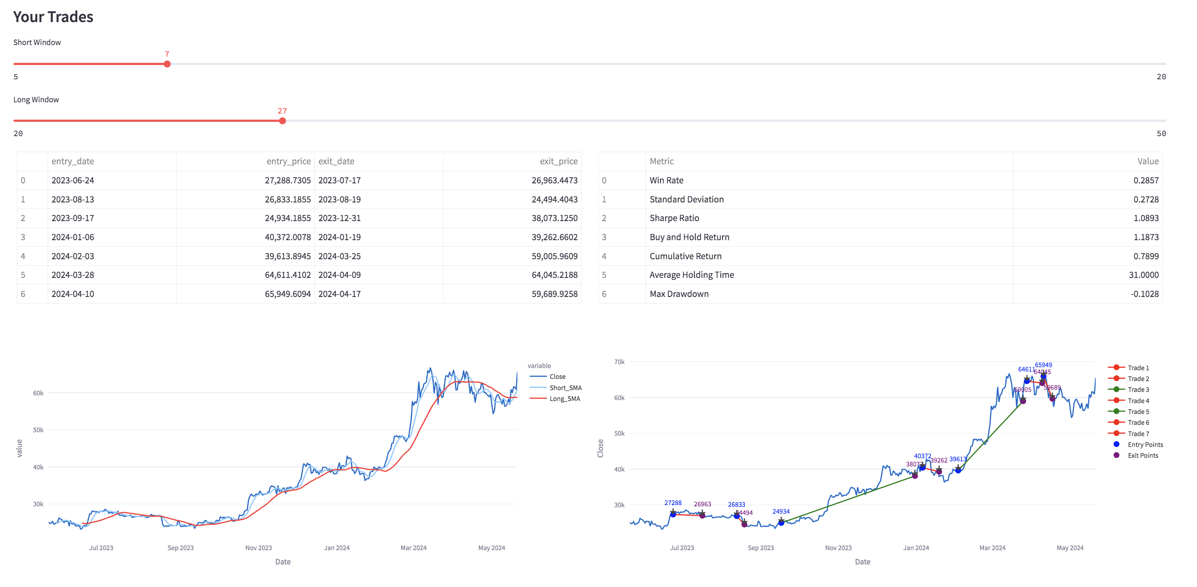Click exit date 2023-12-31
This screenshot has height=587, width=1197.
pos(379,218)
